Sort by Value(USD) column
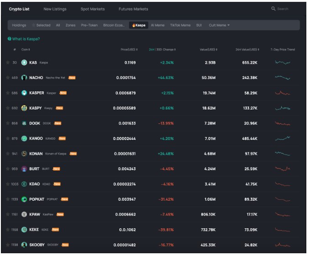This screenshot has height=256, width=310. tap(208, 50)
